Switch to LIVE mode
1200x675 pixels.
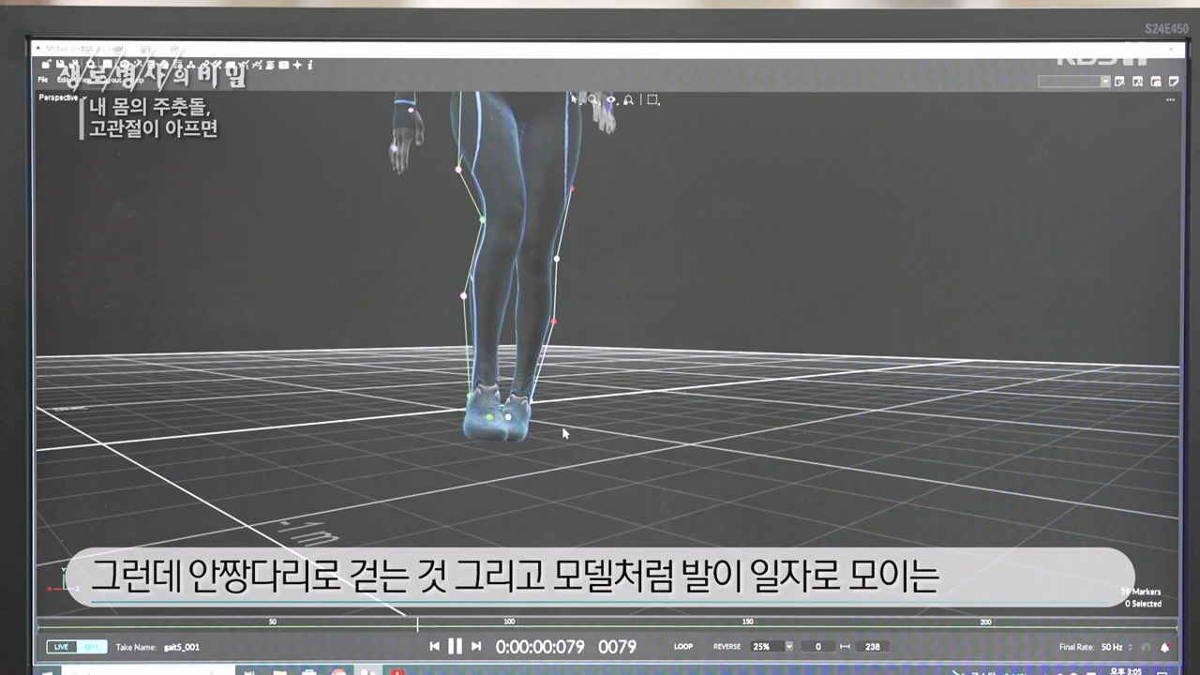[61, 646]
